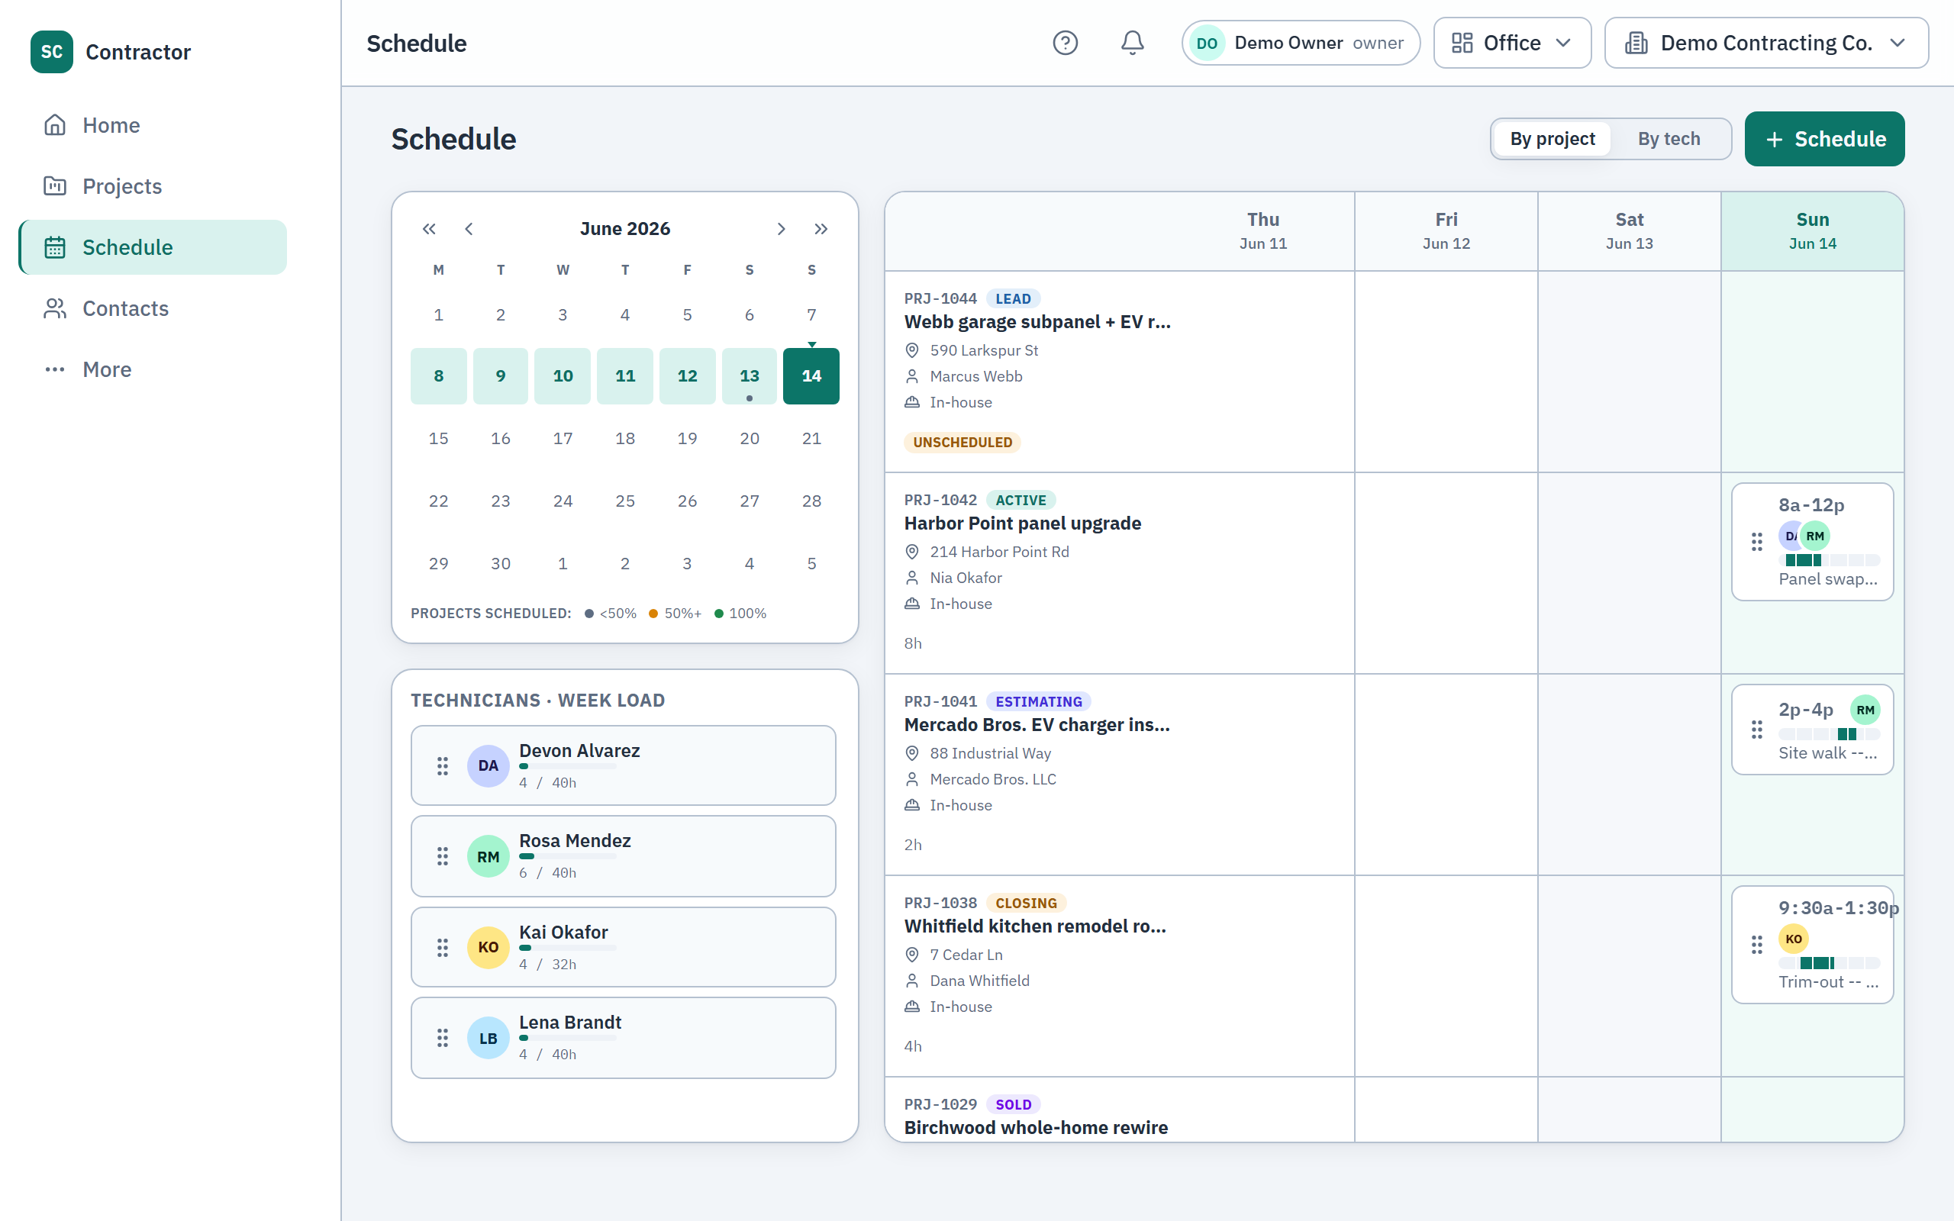Click the KO avatar of Kai Okafor
The image size is (1954, 1221).
pos(488,947)
